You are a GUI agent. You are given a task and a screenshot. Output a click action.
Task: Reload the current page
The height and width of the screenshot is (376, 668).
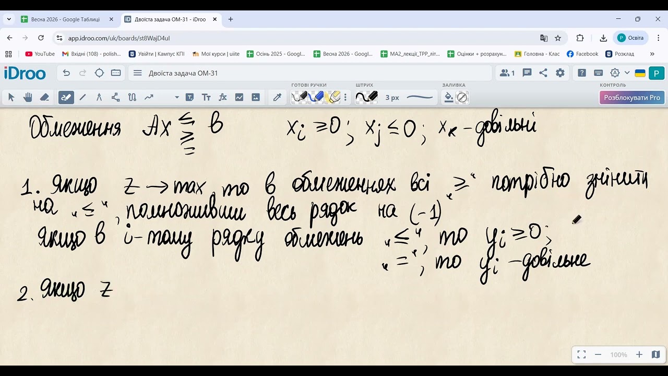click(41, 38)
